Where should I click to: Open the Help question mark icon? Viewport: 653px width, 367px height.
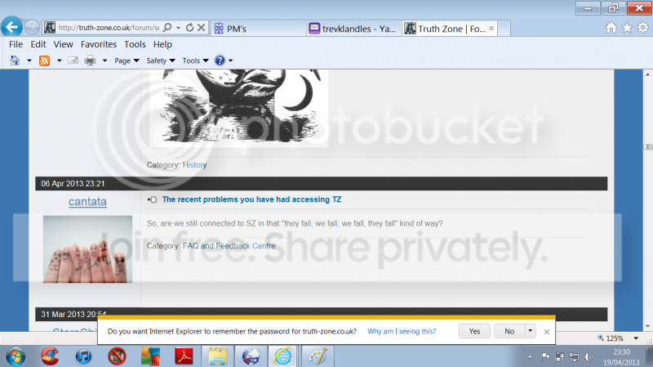220,60
